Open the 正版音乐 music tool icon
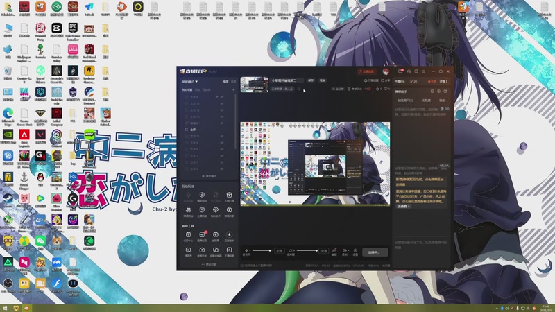 click(x=229, y=234)
